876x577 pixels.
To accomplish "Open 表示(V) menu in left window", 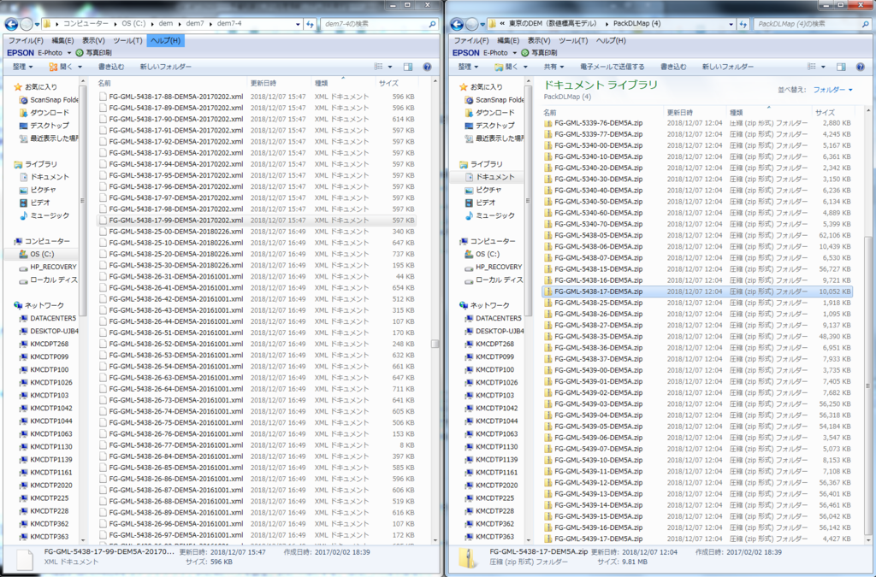I will click(93, 41).
